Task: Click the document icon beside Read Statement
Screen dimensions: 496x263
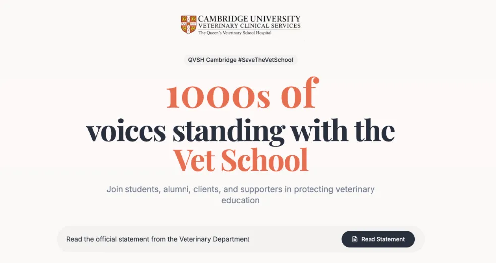Action: [355, 239]
